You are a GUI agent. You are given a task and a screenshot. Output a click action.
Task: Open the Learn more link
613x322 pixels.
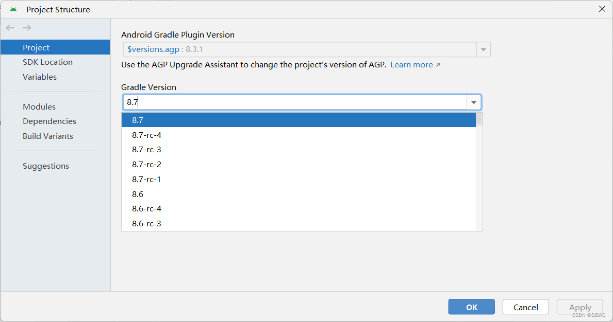411,65
